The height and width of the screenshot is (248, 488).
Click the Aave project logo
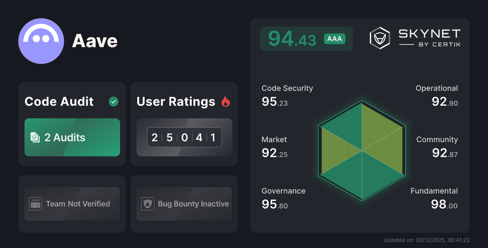pyautogui.click(x=41, y=41)
